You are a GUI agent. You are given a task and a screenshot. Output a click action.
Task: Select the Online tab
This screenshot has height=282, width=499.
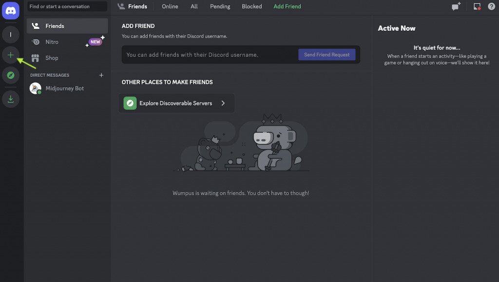click(170, 6)
